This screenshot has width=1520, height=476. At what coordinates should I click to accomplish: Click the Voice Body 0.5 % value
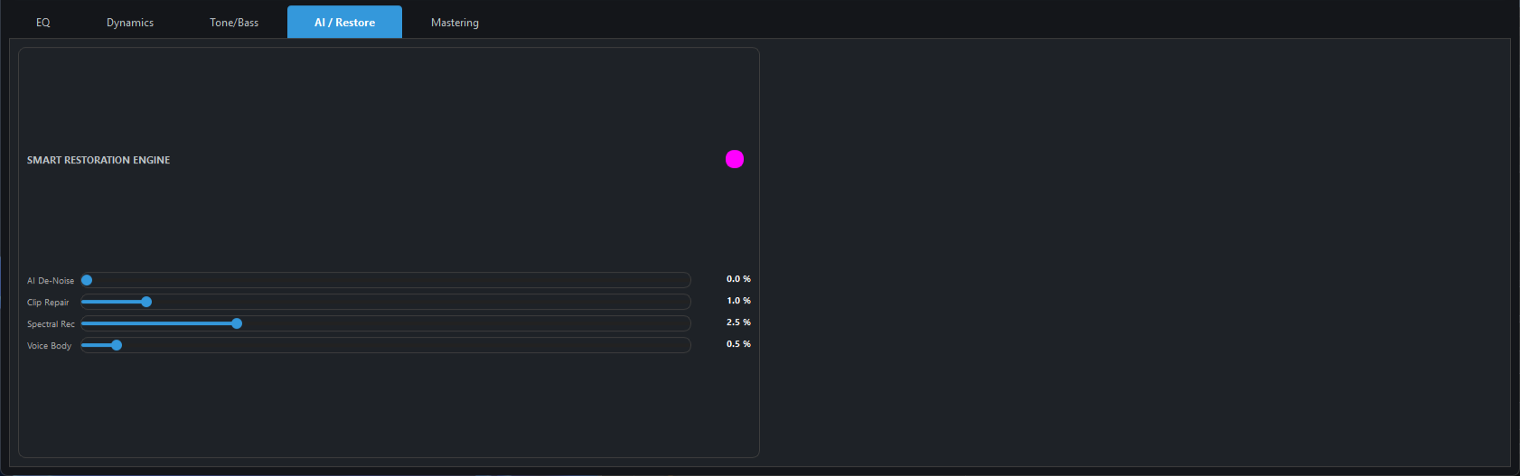738,344
